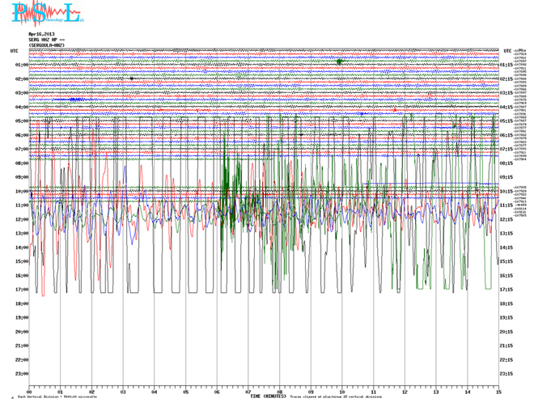The image size is (534, 411).
Task: Click the Apr 16, 2013 date label
Action: 40,33
